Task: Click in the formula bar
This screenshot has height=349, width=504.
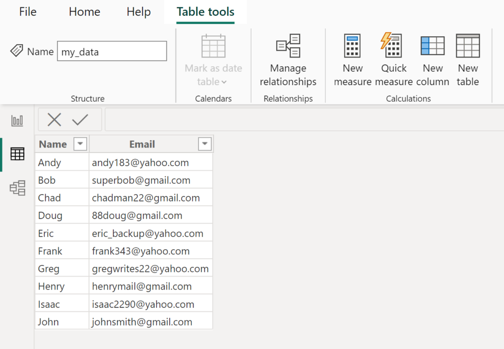Action: coord(303,119)
